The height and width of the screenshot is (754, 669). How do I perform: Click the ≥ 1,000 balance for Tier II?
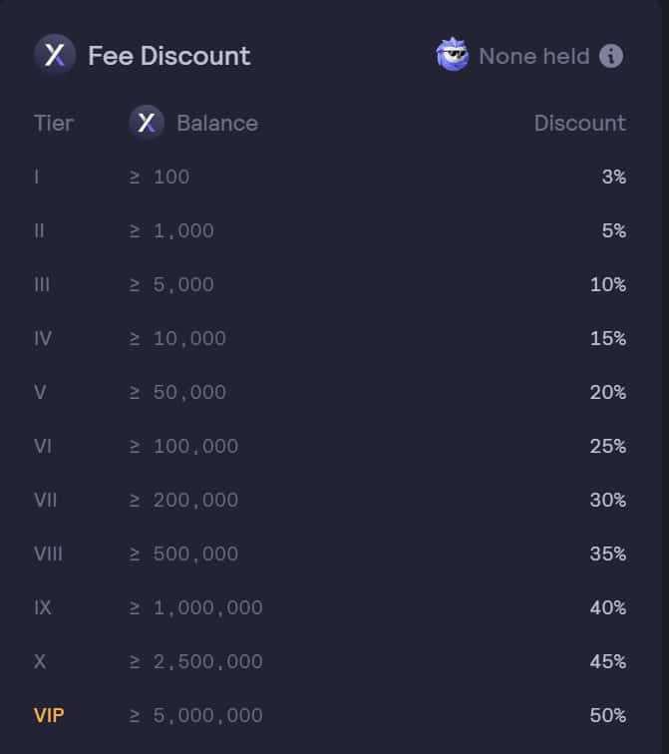tap(171, 230)
